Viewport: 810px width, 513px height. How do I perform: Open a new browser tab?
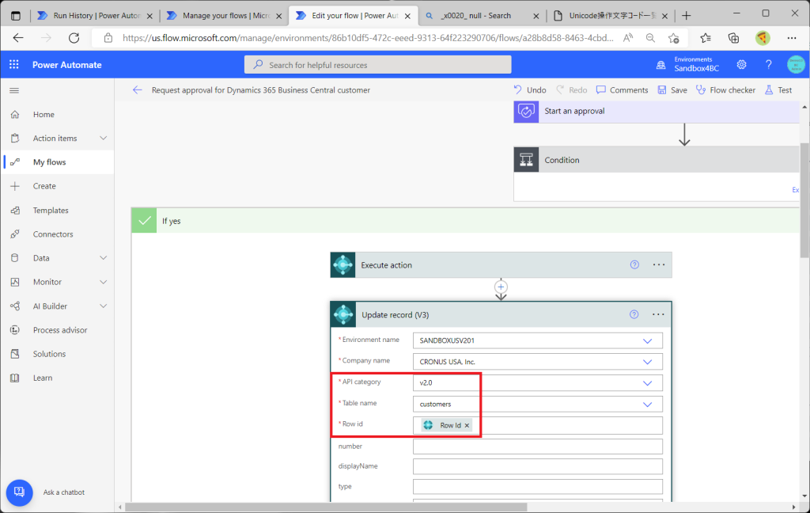click(686, 16)
